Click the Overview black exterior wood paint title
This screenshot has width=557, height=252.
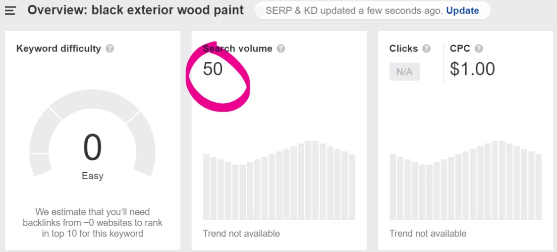pos(136,10)
